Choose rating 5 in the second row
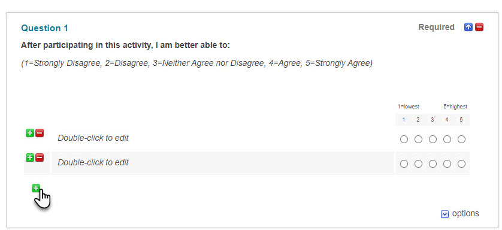The width and height of the screenshot is (502, 230). pos(461,164)
